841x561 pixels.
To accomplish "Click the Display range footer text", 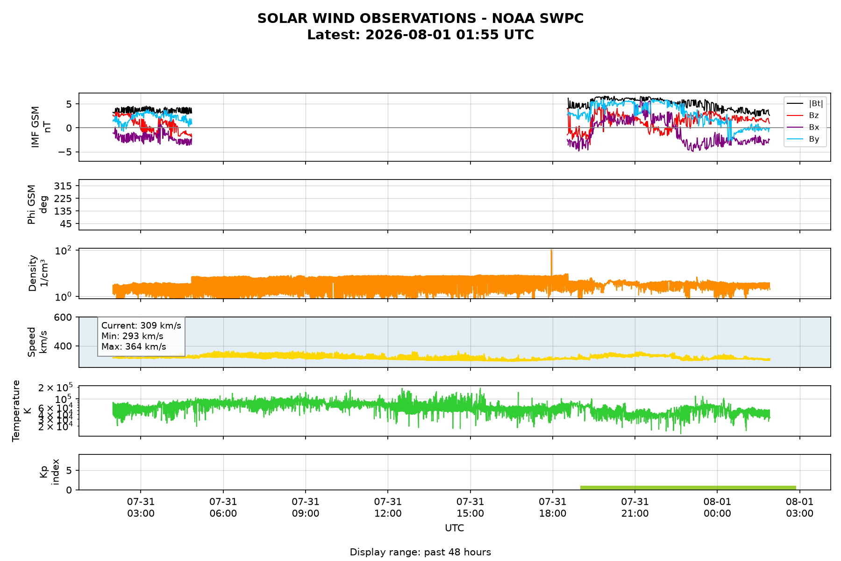I will [x=420, y=552].
